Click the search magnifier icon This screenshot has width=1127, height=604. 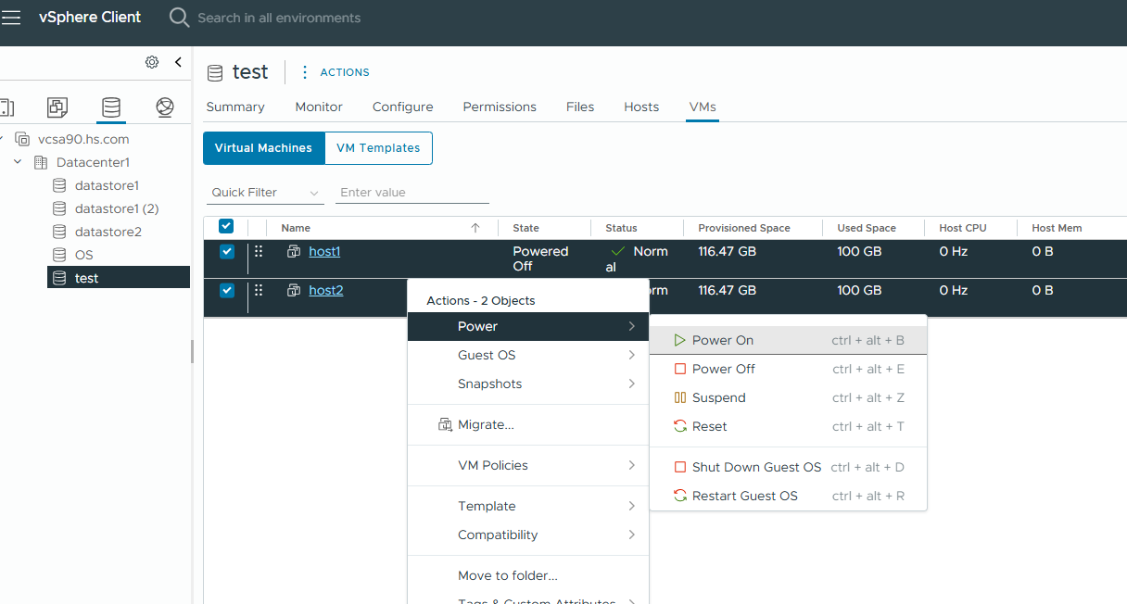click(179, 18)
